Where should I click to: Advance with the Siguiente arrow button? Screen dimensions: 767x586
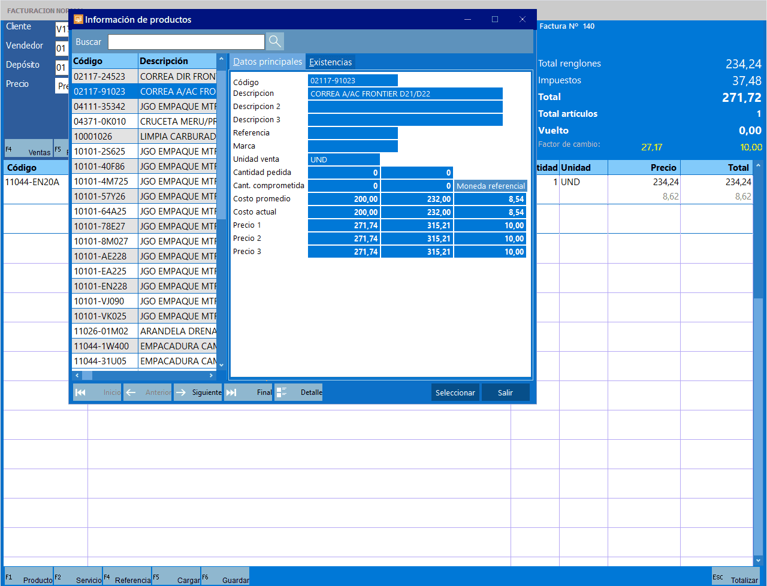(x=198, y=392)
